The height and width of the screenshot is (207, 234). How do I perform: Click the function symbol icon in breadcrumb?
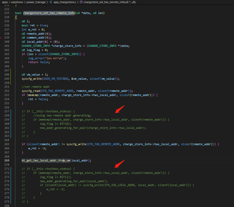tap(81, 2)
